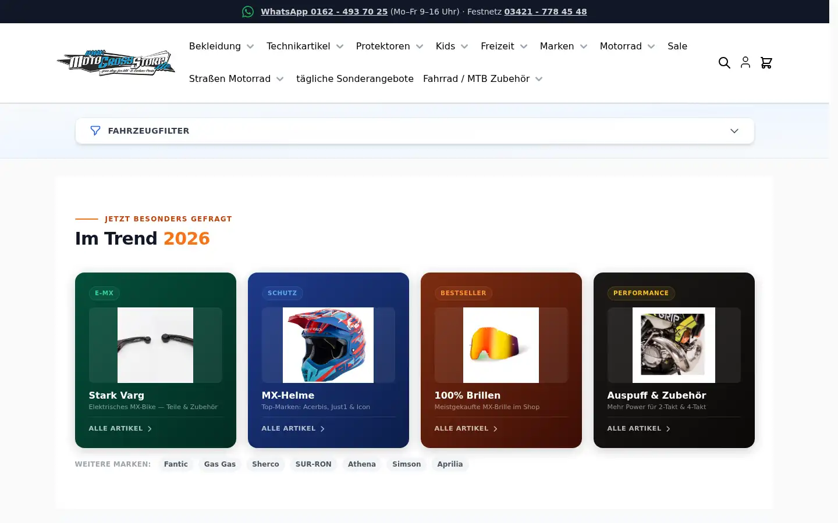Viewport: 838px width, 523px height.
Task: Select the Simson brand chip
Action: tap(406, 464)
